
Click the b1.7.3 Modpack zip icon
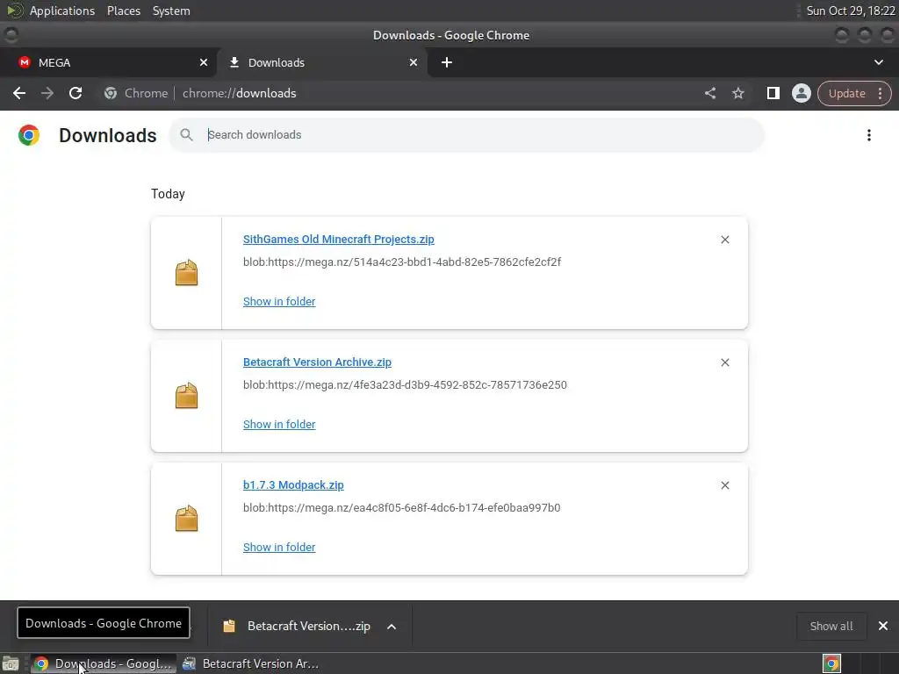(186, 519)
